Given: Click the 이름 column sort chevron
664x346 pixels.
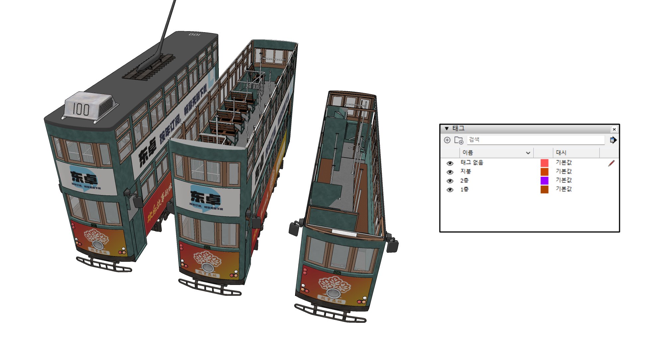Looking at the screenshot, I should (528, 153).
